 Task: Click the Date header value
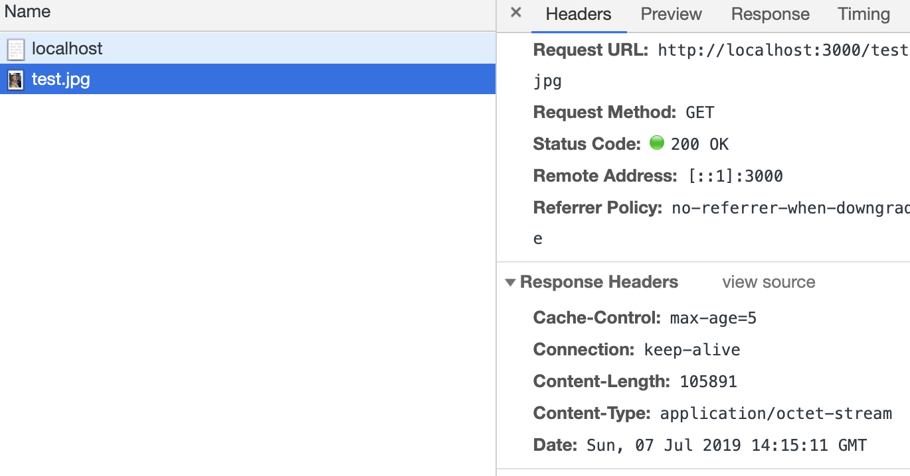point(726,446)
